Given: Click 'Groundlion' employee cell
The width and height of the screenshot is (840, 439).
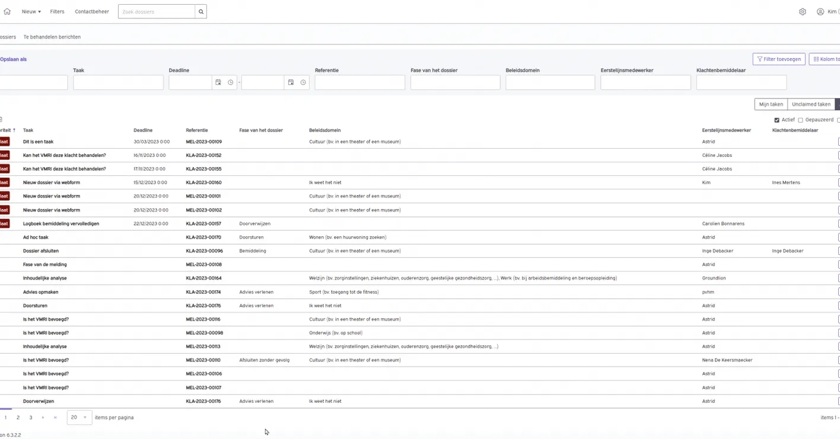Looking at the screenshot, I should click(714, 278).
